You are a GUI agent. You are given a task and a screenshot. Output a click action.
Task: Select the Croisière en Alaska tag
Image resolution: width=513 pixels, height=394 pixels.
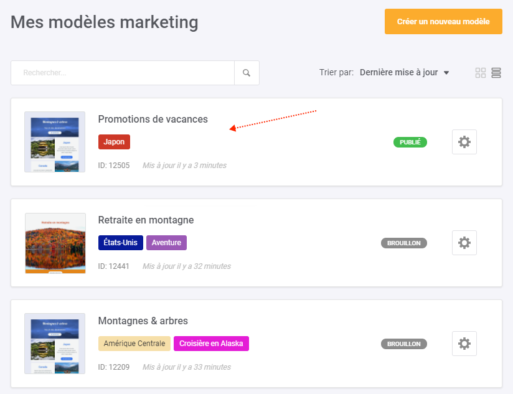(211, 344)
